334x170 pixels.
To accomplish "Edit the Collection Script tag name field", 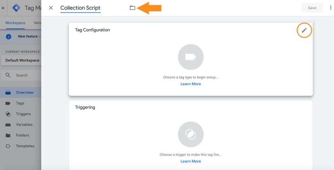I will tap(80, 8).
